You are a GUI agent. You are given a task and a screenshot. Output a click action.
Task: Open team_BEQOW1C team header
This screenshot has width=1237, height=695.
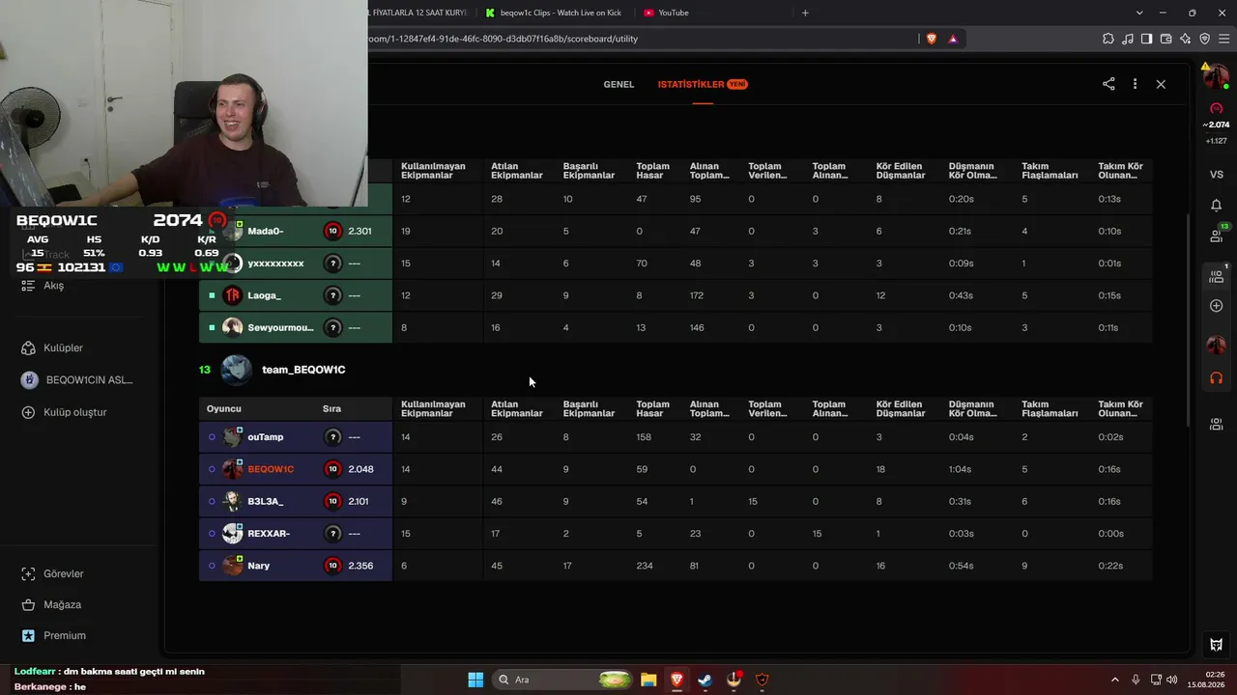[x=303, y=370]
